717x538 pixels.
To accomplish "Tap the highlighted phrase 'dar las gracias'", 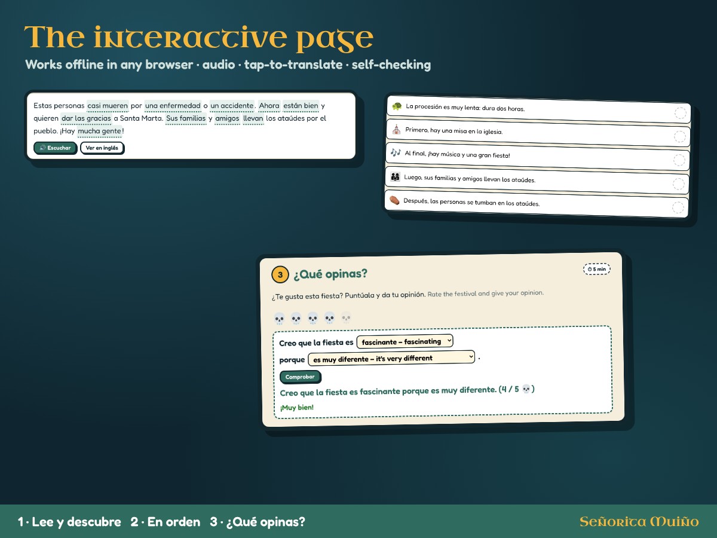I will pos(86,118).
